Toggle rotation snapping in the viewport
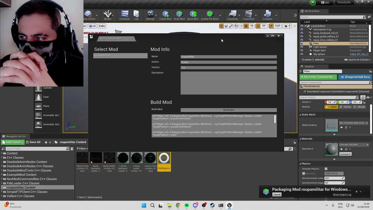373x210 pixels. (258, 26)
